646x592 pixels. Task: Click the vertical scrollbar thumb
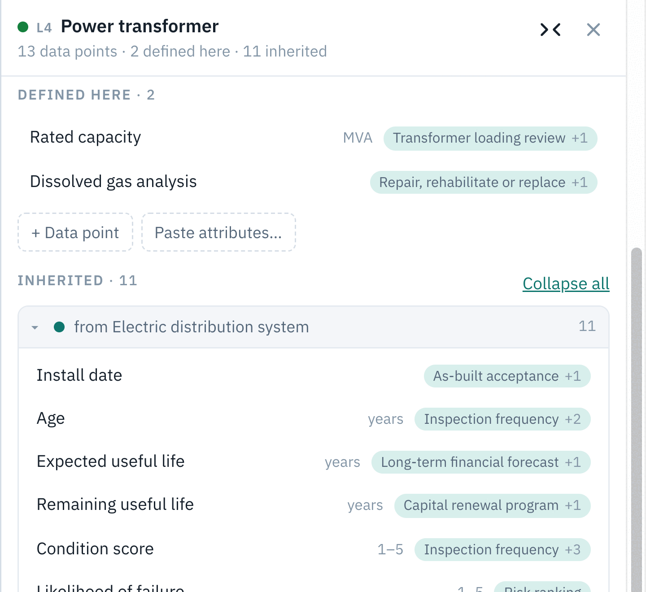coord(636,419)
